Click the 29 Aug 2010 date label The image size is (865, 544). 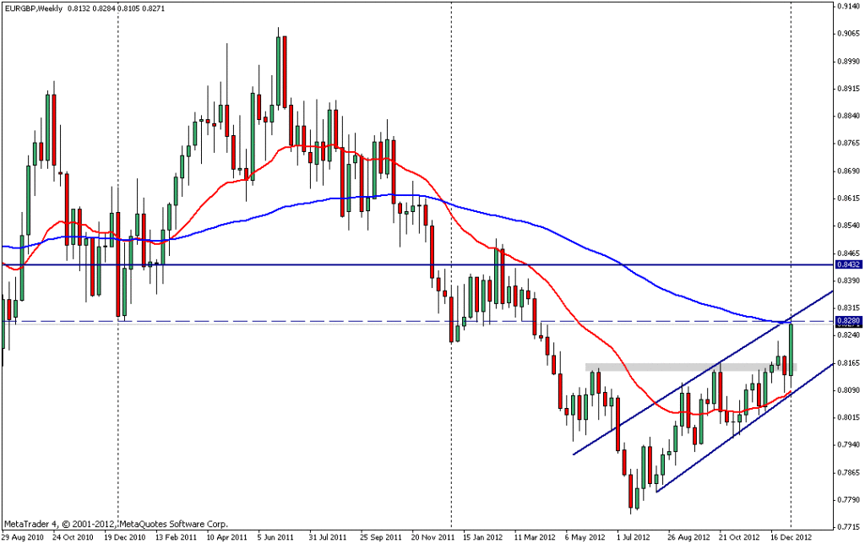pos(21,536)
